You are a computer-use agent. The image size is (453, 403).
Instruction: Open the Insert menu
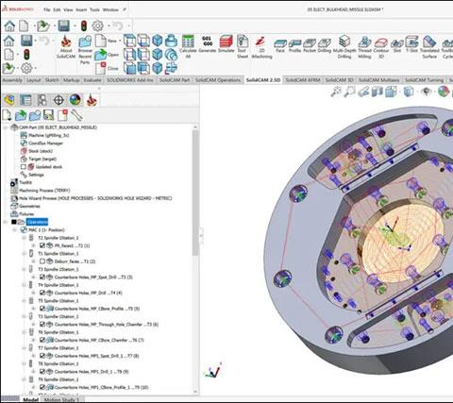pos(81,9)
